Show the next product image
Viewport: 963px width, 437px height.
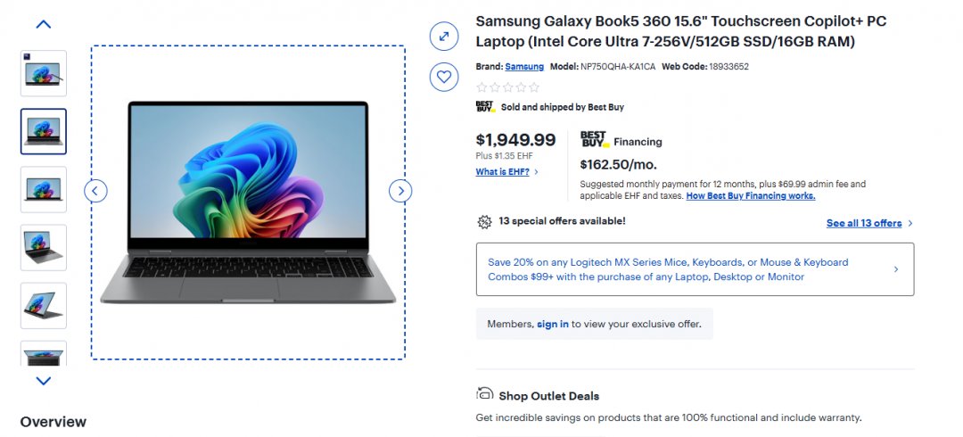[400, 190]
